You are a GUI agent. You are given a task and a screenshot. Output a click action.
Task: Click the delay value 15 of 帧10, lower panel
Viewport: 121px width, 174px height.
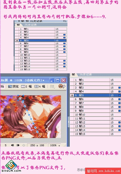click(112, 115)
